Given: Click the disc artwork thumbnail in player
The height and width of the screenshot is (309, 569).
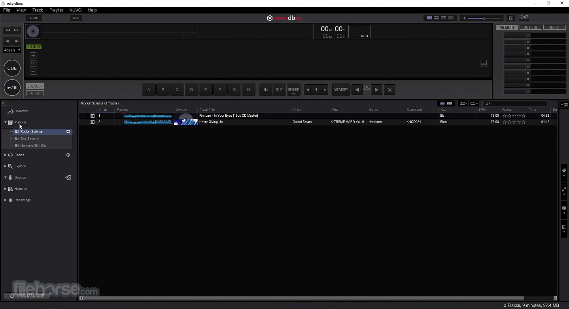Looking at the screenshot, I should tap(33, 32).
